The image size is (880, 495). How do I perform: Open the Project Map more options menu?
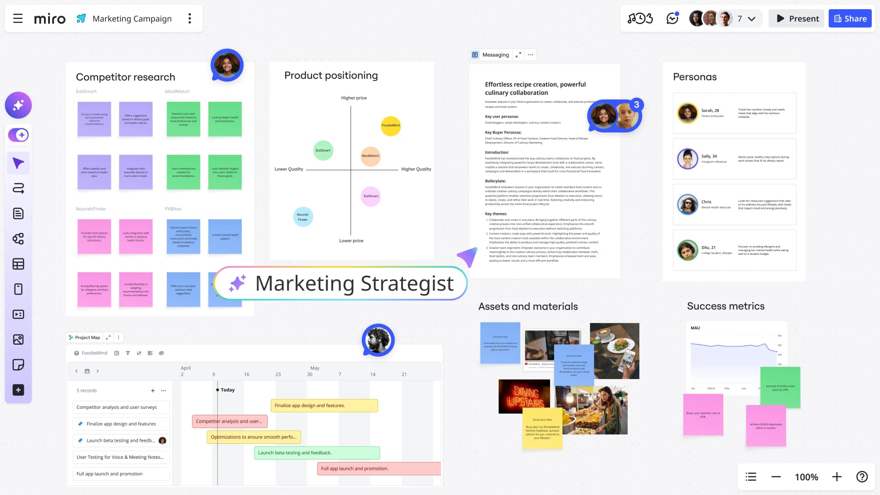118,337
